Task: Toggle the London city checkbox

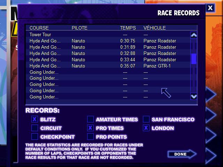Action: 146,128
